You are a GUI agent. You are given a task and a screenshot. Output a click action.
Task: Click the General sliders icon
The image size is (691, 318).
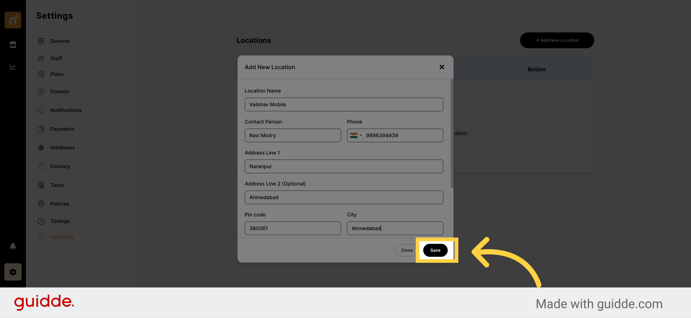click(x=41, y=41)
